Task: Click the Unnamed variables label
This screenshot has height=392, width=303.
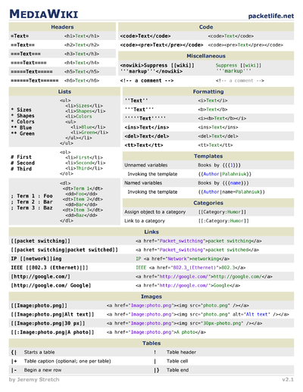Action: 146,165
